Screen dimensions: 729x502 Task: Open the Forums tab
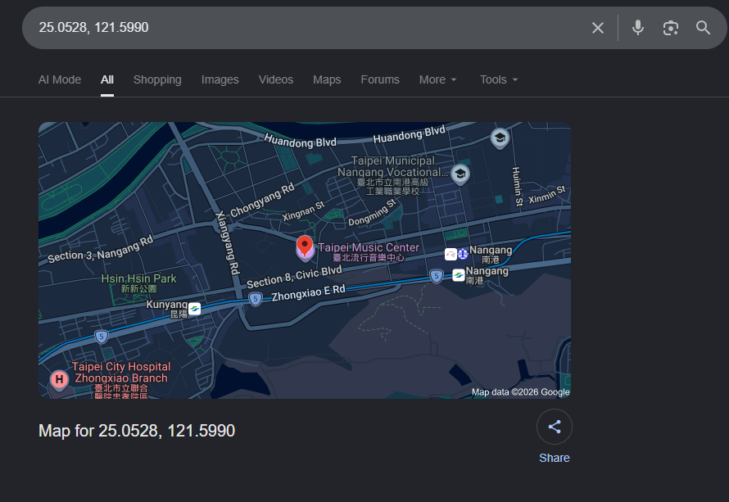pyautogui.click(x=380, y=79)
